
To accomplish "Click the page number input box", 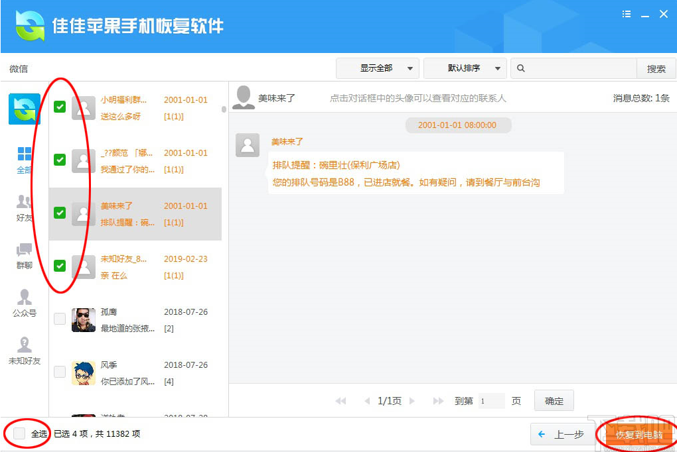I will [x=491, y=401].
